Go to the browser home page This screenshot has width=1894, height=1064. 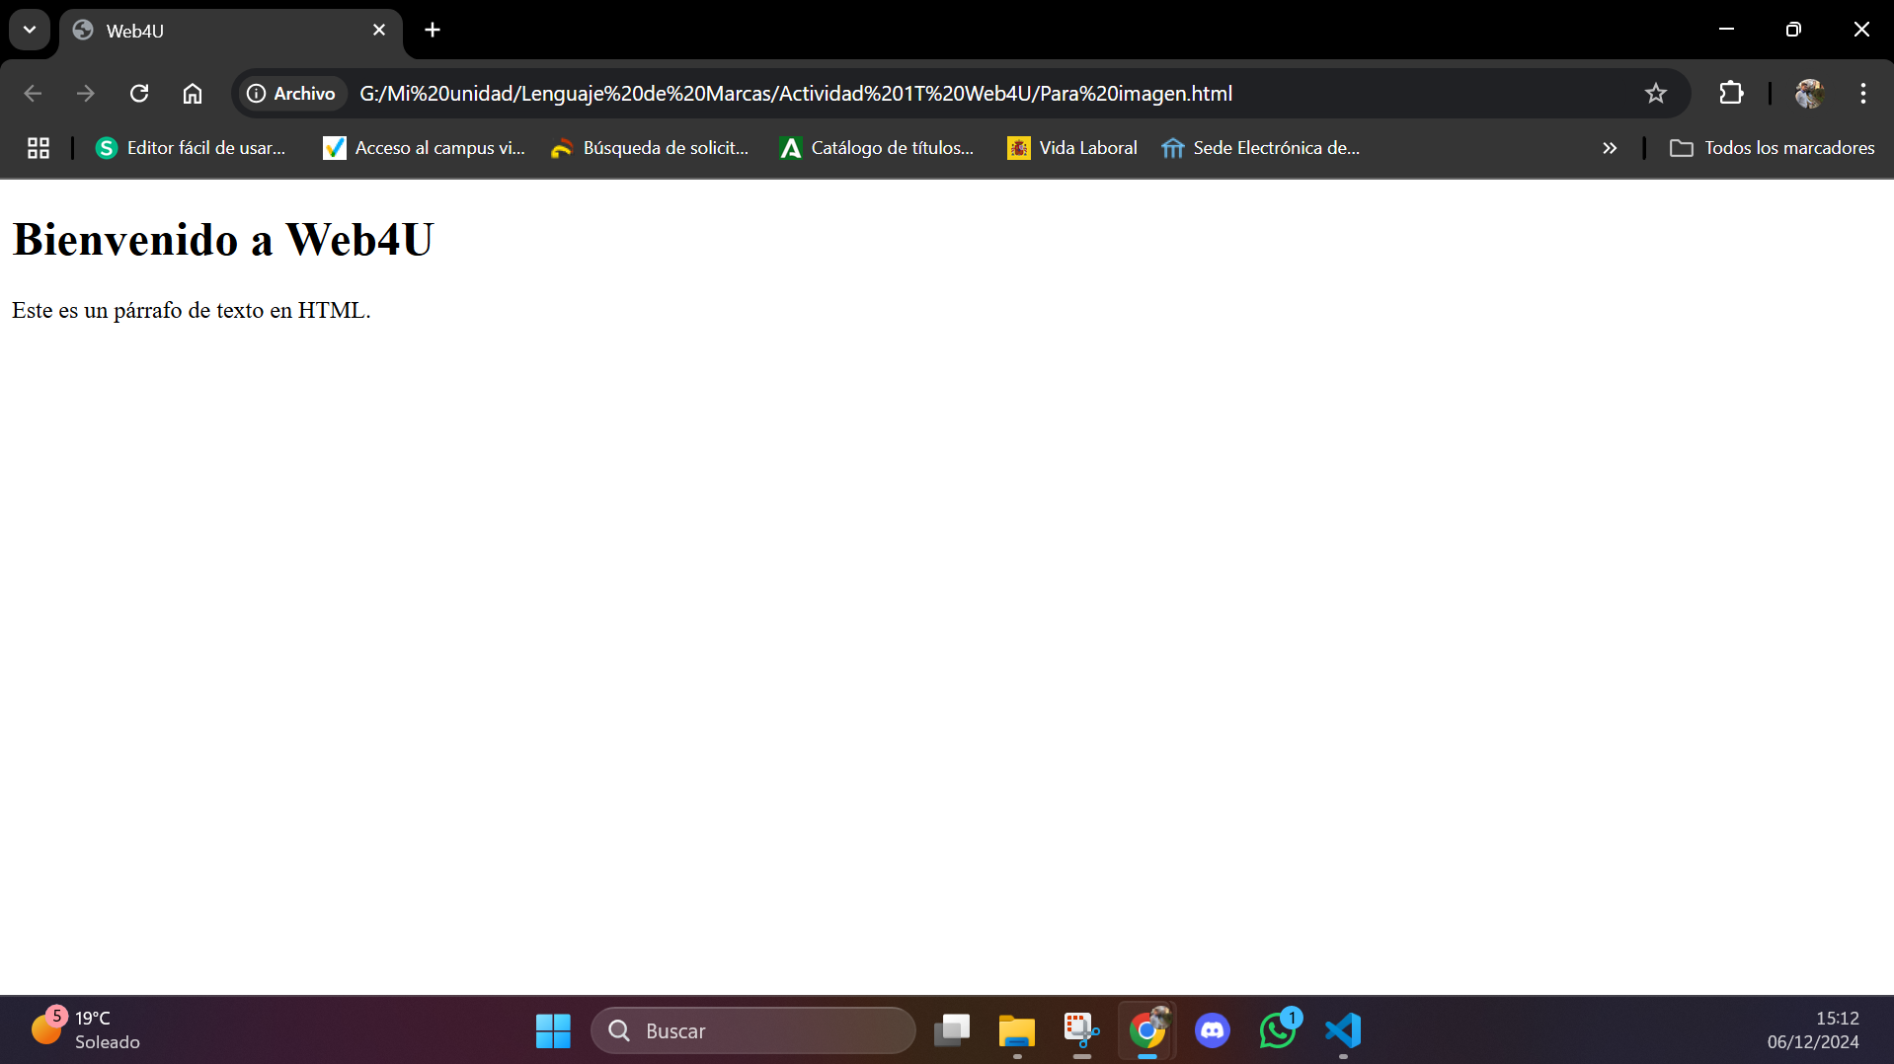pos(193,94)
